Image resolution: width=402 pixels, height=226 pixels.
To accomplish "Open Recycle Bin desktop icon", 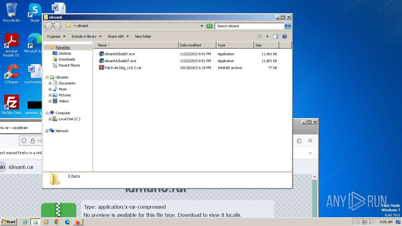I will pos(11,13).
